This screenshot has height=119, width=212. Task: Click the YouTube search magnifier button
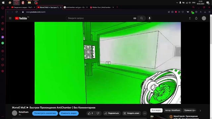pyautogui.click(x=141, y=18)
